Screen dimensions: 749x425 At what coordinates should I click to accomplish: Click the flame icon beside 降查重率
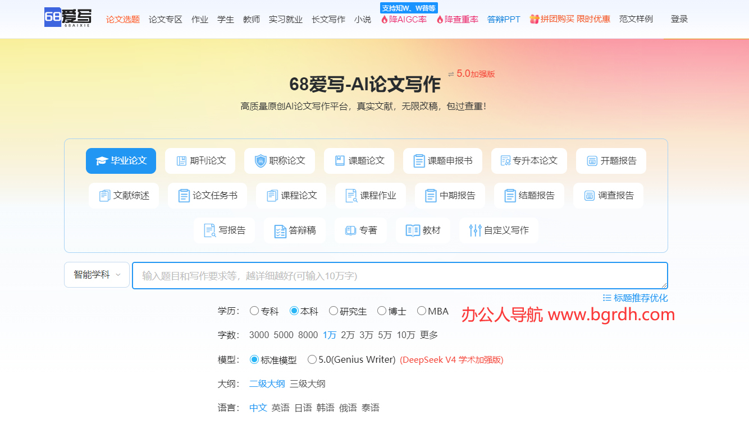coord(440,19)
